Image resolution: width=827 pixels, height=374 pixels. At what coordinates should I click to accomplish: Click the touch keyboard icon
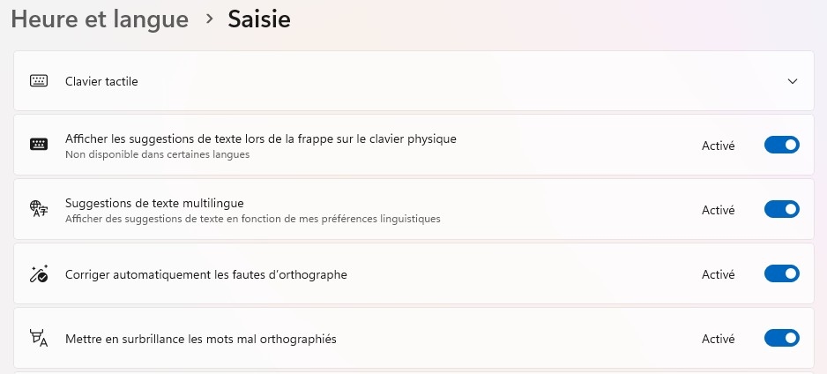click(39, 81)
